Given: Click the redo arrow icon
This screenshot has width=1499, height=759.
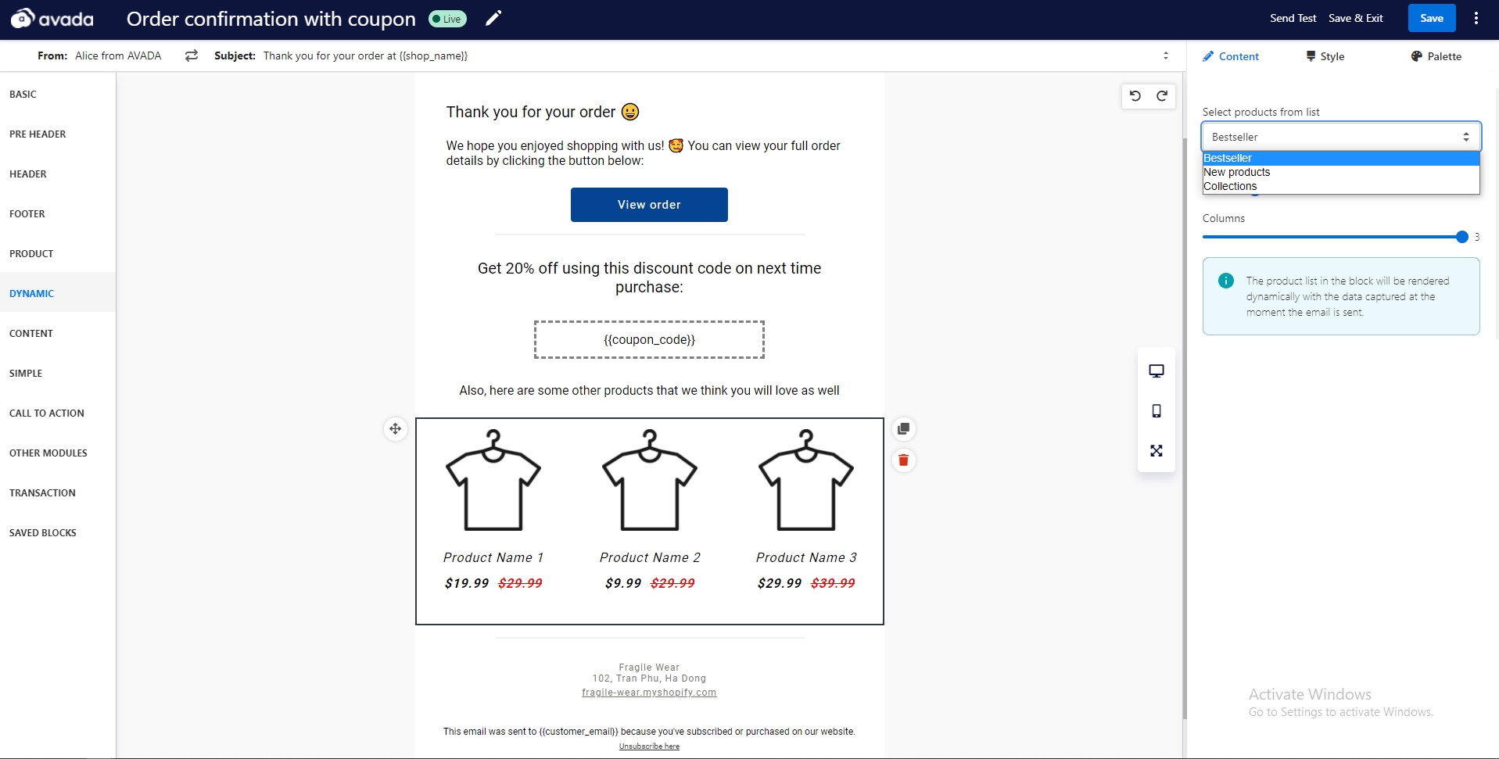Looking at the screenshot, I should [x=1162, y=95].
